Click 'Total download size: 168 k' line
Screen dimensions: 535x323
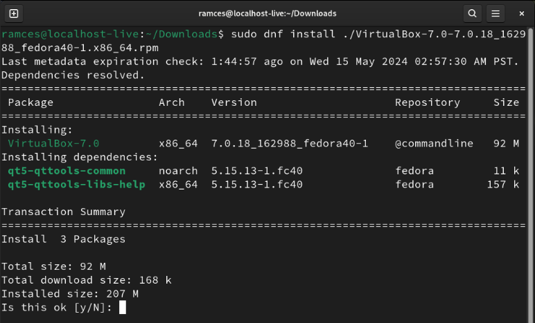pyautogui.click(x=87, y=280)
